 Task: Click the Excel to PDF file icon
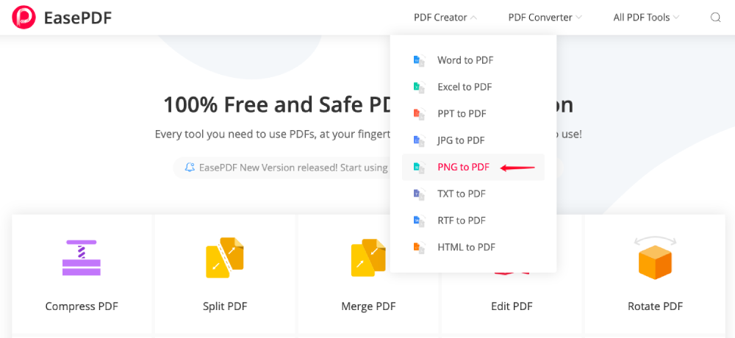click(x=419, y=87)
